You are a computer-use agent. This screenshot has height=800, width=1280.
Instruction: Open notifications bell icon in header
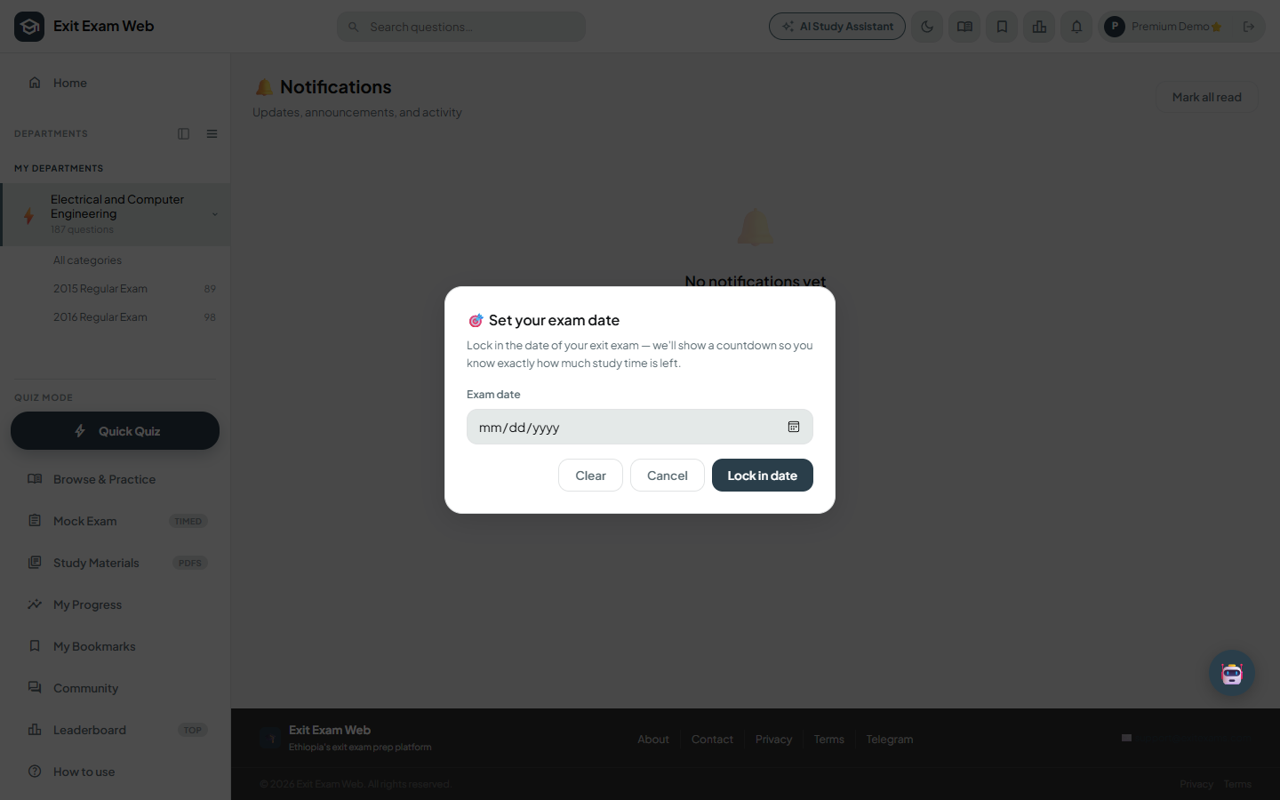(x=1076, y=27)
